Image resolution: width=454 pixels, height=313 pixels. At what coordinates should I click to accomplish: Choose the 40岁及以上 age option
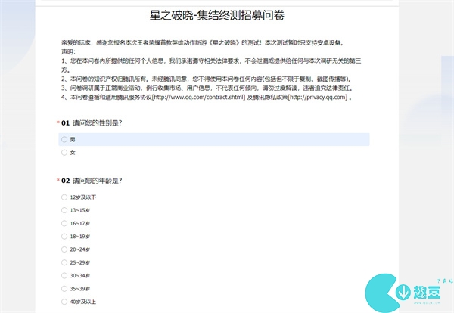tap(64, 302)
